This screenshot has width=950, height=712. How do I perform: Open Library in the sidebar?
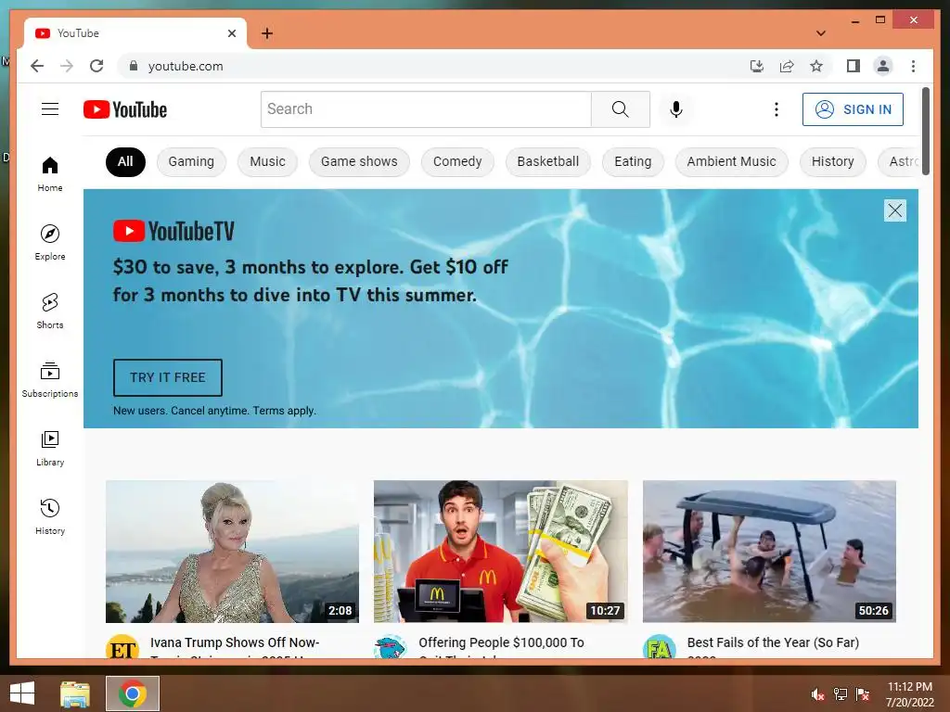[x=50, y=448]
